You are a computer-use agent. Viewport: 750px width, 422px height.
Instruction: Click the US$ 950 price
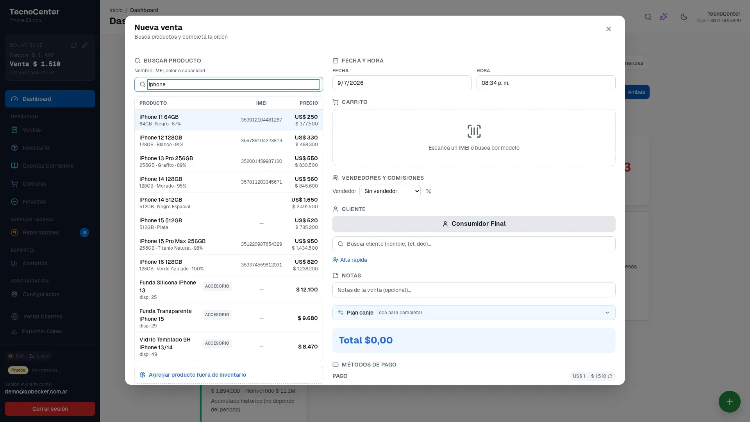(x=306, y=241)
